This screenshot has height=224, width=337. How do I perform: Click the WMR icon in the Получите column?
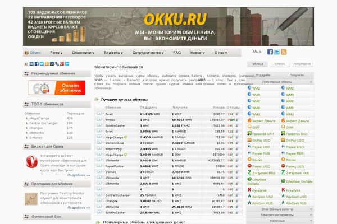[x=283, y=94]
